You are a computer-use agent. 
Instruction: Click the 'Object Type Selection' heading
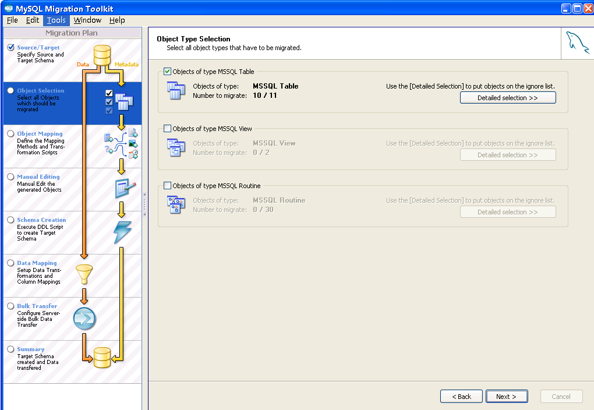coord(193,38)
